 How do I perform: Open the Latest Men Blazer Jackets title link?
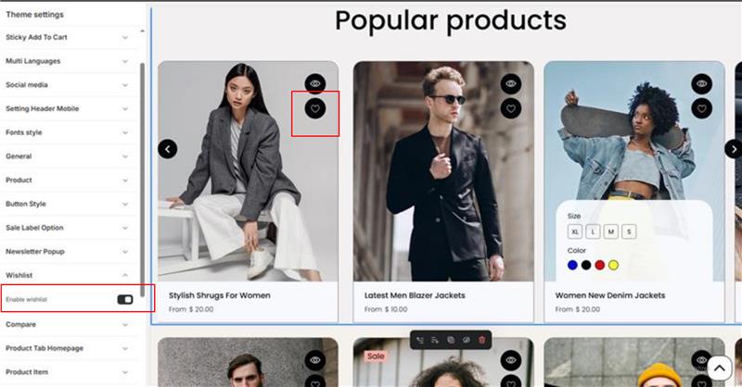click(x=415, y=295)
